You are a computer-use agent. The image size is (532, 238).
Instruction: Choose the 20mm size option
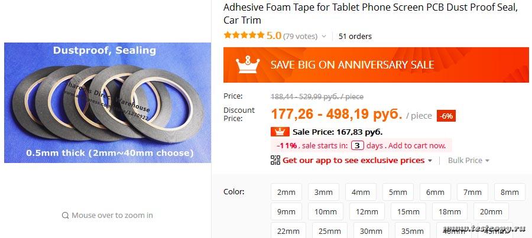491,211
